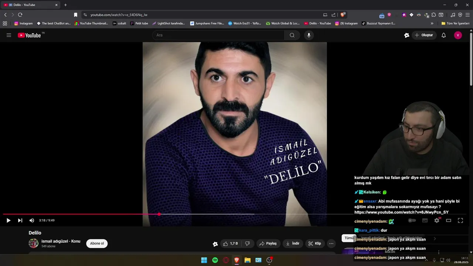The height and width of the screenshot is (266, 473).
Task: Open the account avatar menu
Action: pos(458,35)
